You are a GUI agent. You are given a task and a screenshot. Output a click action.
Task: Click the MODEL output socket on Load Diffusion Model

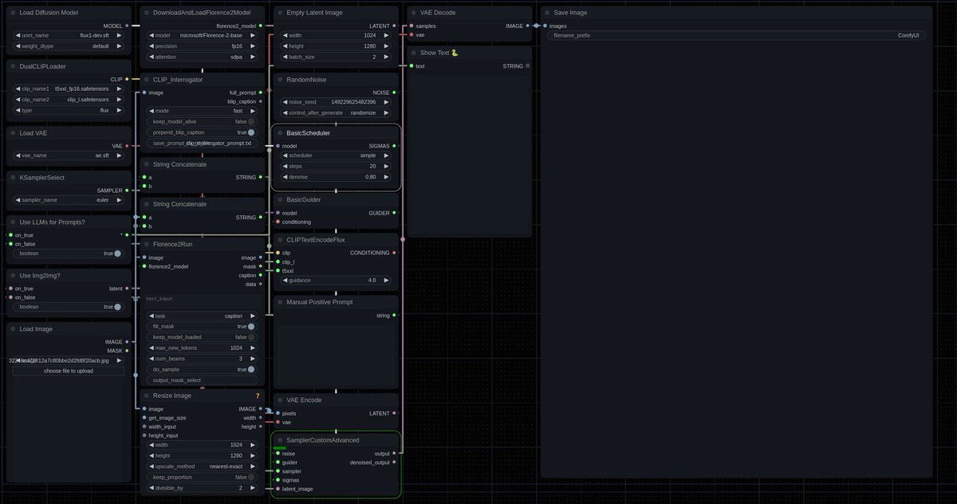127,26
